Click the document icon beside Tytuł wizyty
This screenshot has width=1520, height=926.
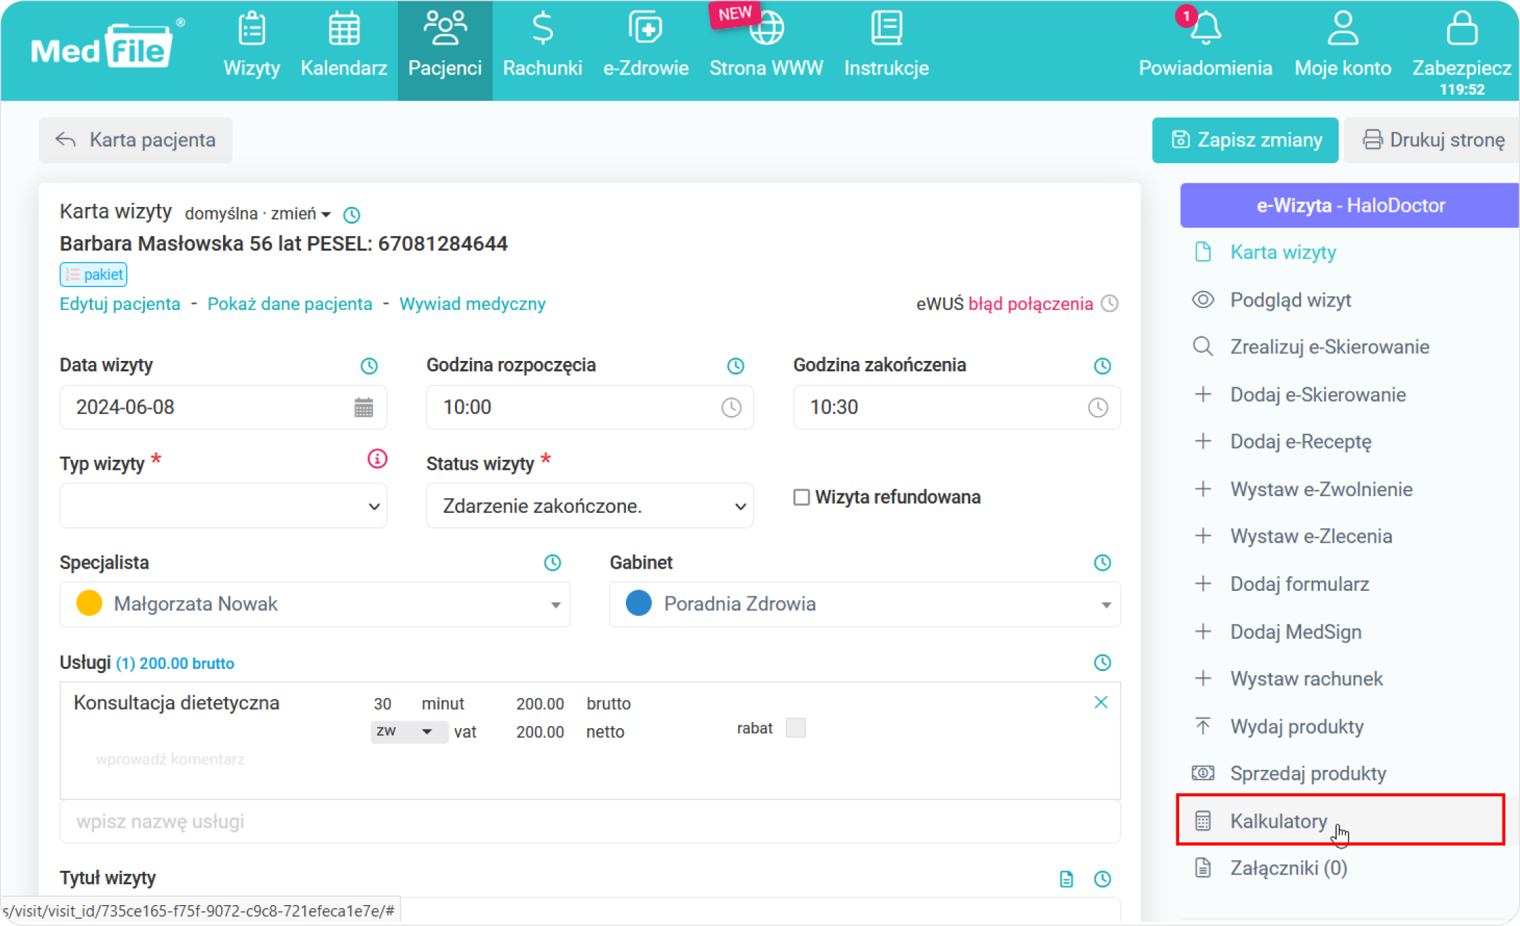pyautogui.click(x=1066, y=879)
